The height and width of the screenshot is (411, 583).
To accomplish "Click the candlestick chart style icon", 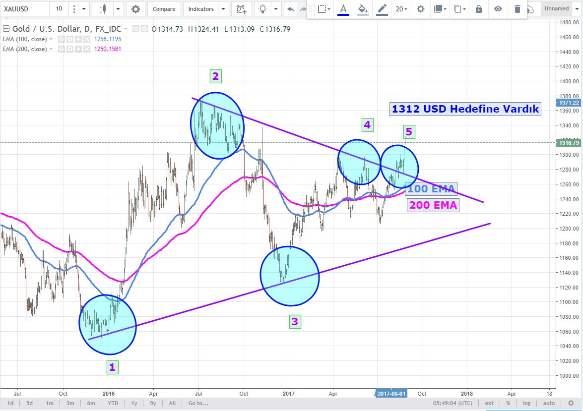I will (x=103, y=9).
